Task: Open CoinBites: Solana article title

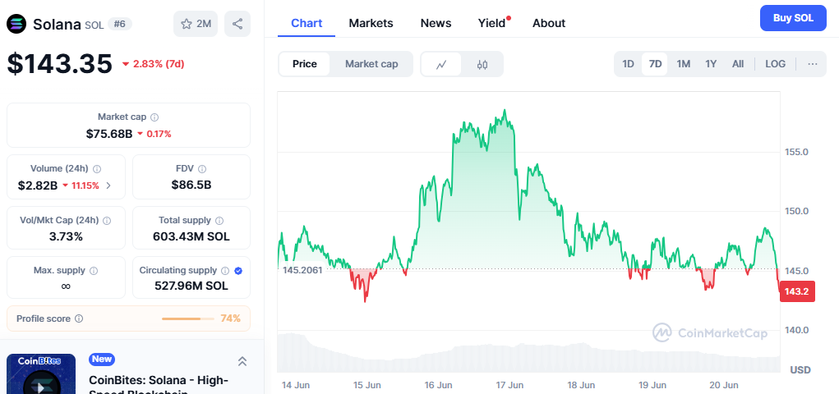Action: pyautogui.click(x=159, y=386)
